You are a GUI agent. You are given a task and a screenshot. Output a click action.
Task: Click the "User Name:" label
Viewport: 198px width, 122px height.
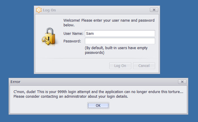tap(73, 34)
